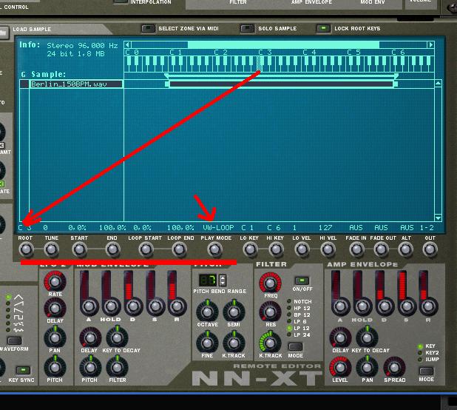Click the LOAD SAMPLE folder button
Screen dimensions: 457x410
(3, 32)
